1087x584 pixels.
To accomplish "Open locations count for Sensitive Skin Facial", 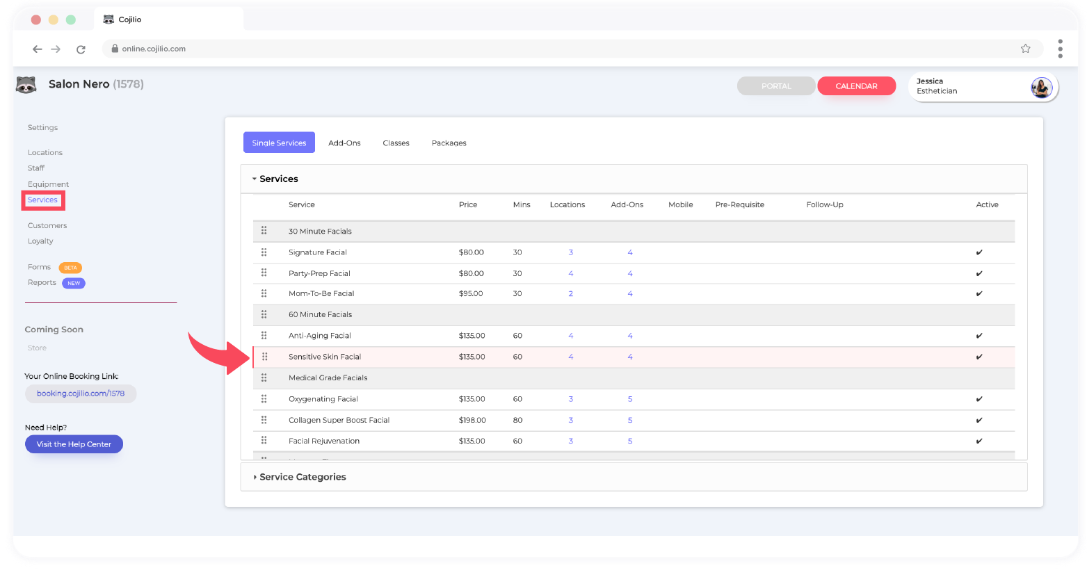I will (570, 357).
